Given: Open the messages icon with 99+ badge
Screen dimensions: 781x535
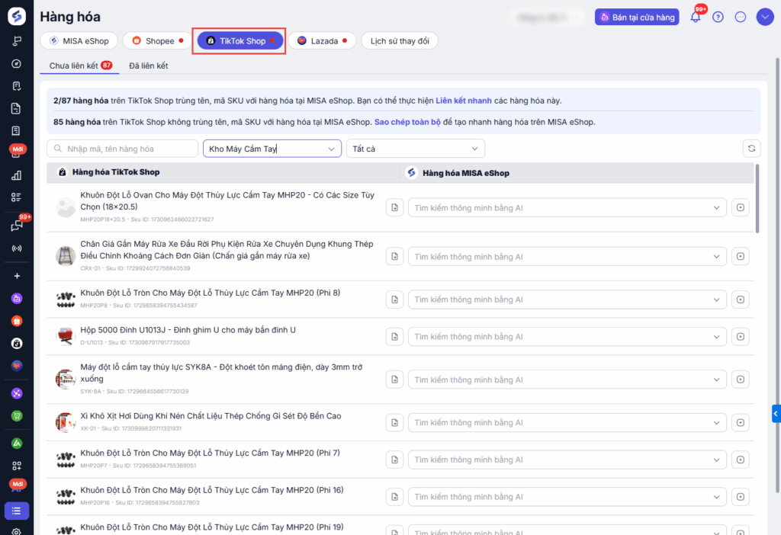Looking at the screenshot, I should pyautogui.click(x=17, y=225).
